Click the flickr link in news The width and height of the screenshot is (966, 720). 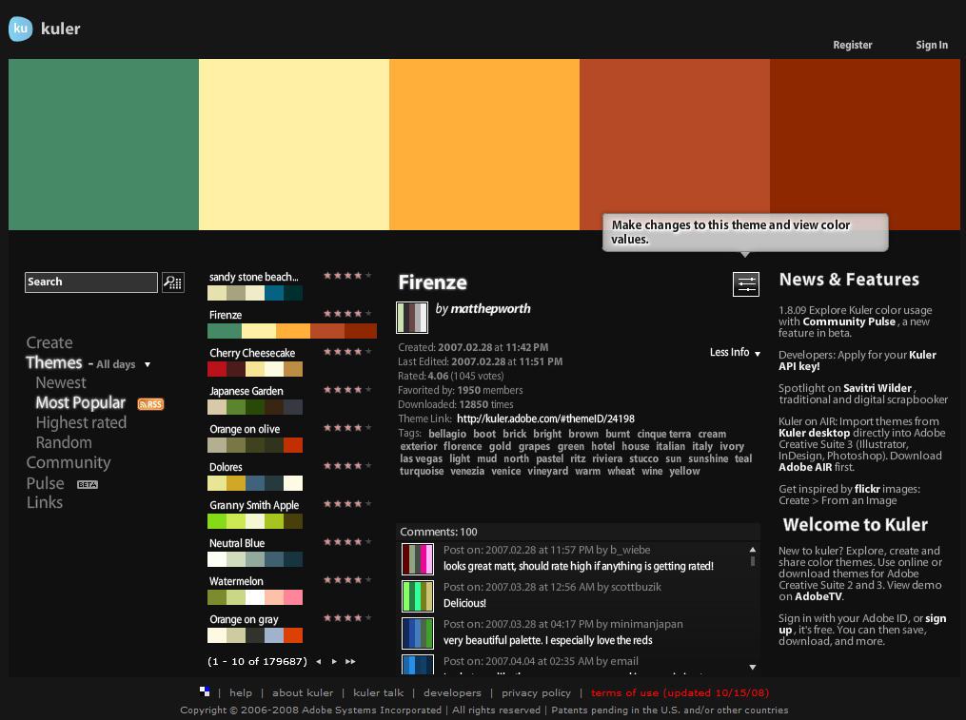pyautogui.click(x=867, y=489)
